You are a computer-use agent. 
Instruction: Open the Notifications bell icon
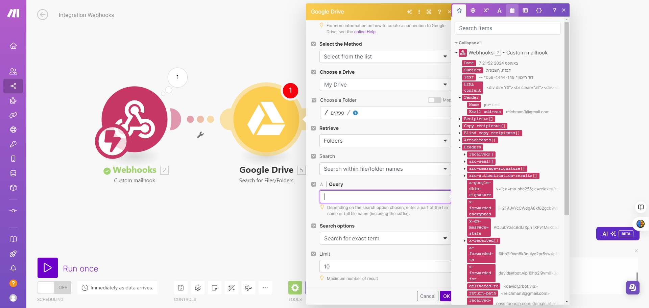13,268
